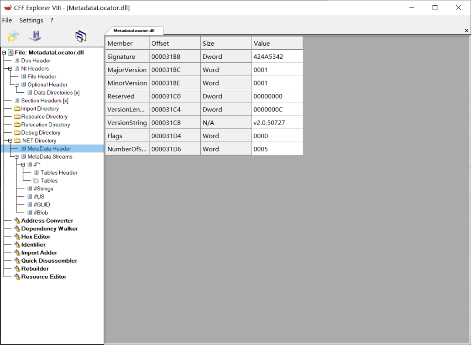The height and width of the screenshot is (345, 471).
Task: Open the Rebuilder tool
Action: (x=35, y=268)
